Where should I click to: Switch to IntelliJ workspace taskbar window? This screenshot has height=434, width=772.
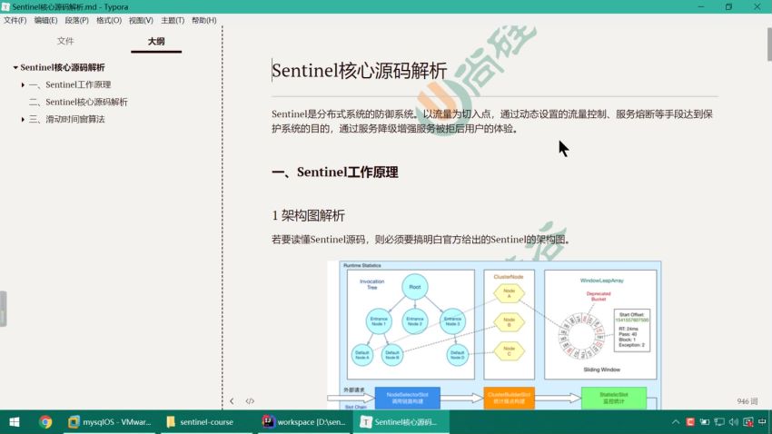tap(303, 422)
